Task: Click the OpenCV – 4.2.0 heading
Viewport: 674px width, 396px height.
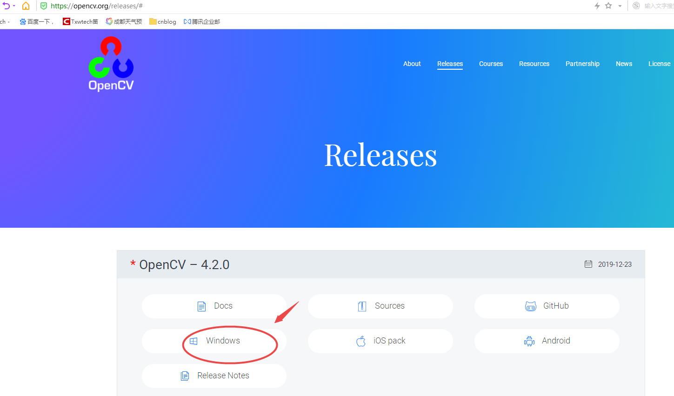Action: (184, 264)
